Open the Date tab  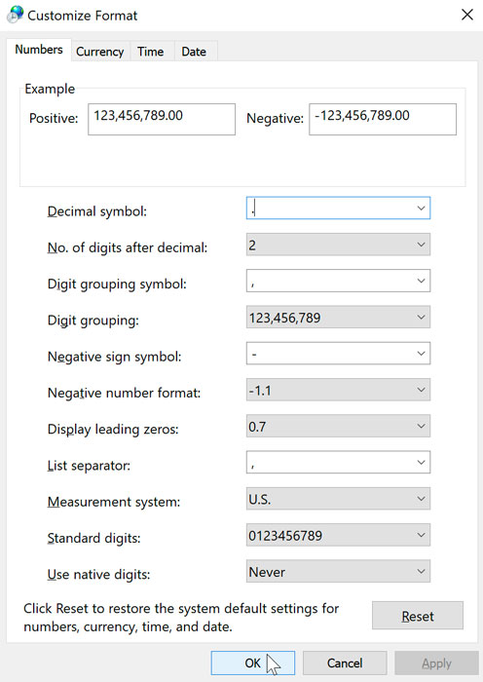(x=194, y=52)
